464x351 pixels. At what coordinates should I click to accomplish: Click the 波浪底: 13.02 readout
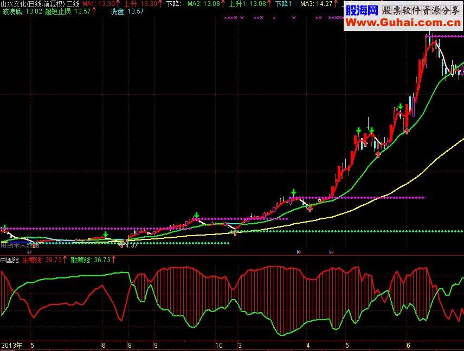click(22, 11)
